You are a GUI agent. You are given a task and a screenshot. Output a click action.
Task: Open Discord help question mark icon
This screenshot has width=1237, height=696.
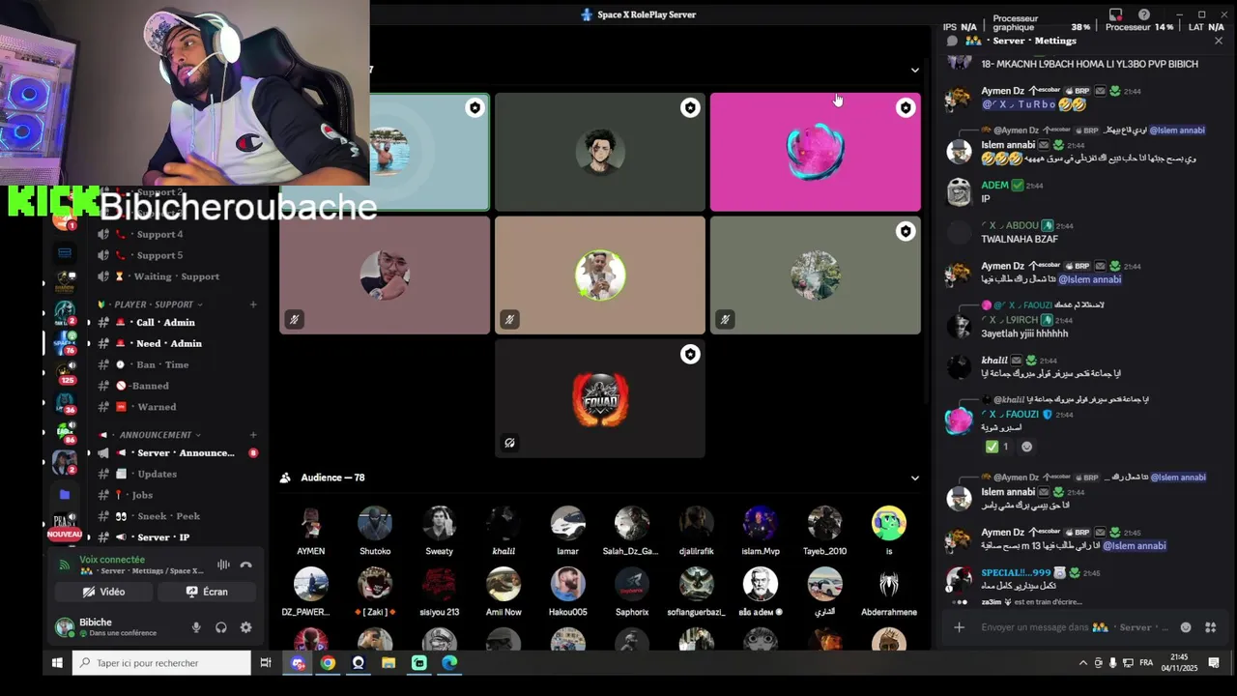click(1144, 14)
